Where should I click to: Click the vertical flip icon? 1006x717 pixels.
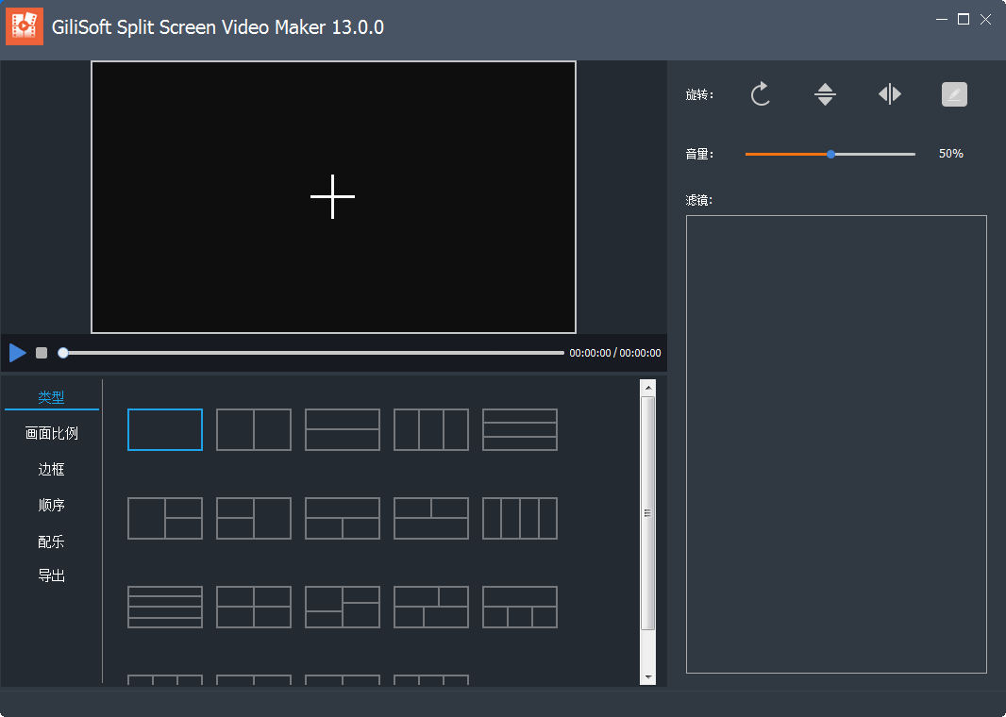825,94
